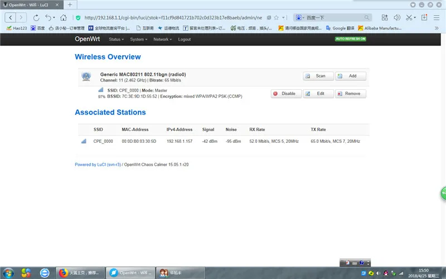Open search engine selector dropdown

coord(300,18)
